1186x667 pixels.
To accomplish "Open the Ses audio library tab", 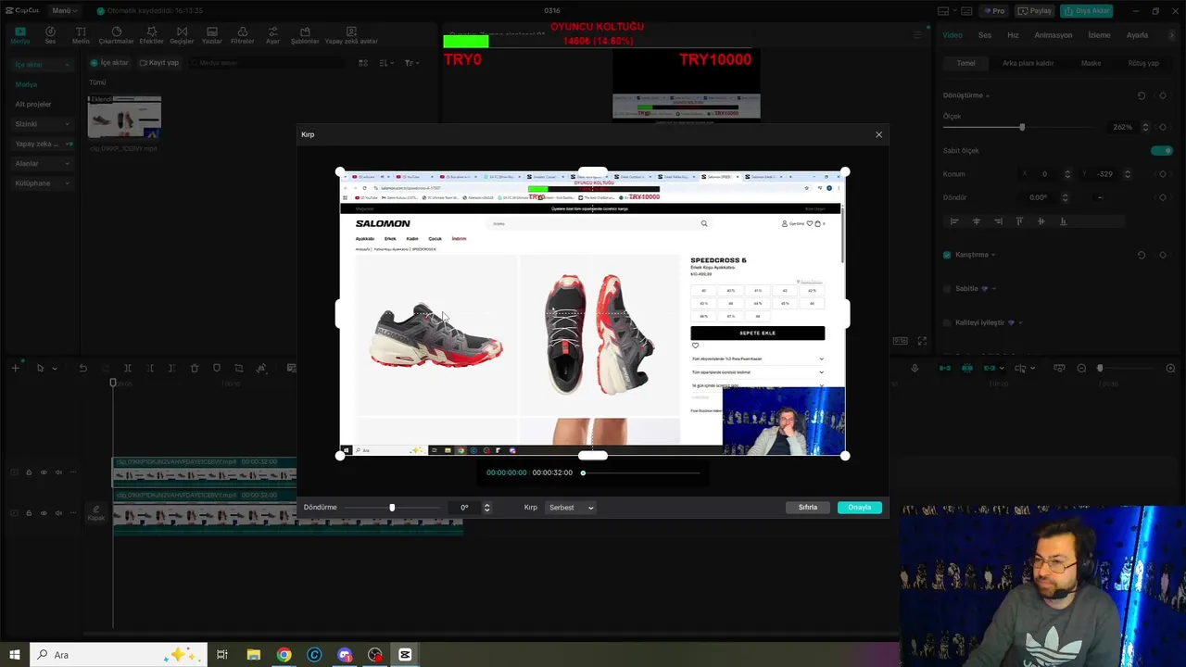I will pos(50,35).
